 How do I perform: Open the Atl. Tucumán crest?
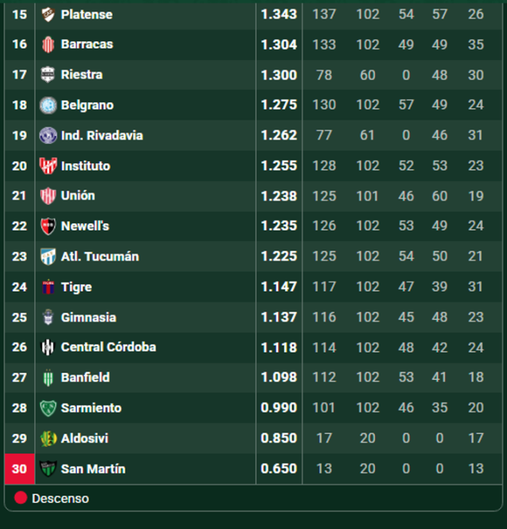point(48,256)
